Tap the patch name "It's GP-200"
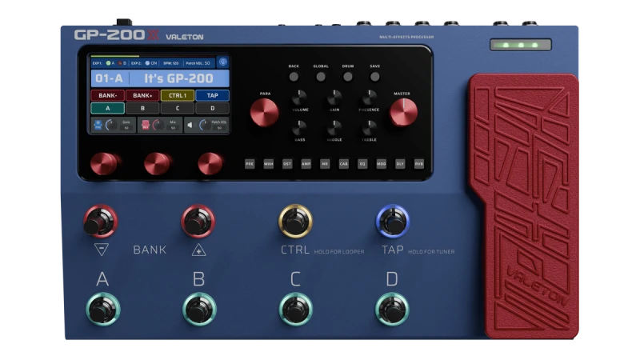This screenshot has height=360, width=640. point(178,78)
